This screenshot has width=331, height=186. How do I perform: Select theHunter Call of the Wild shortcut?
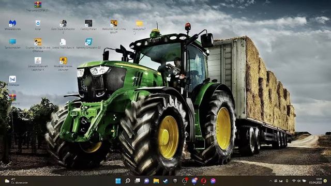(114, 23)
